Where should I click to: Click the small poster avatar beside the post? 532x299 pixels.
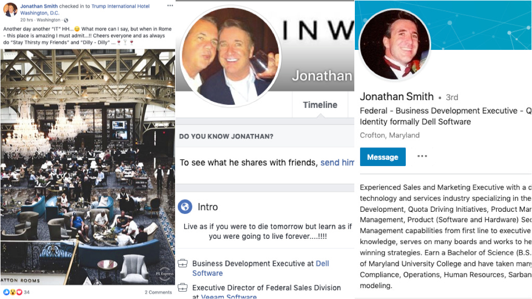10,9
